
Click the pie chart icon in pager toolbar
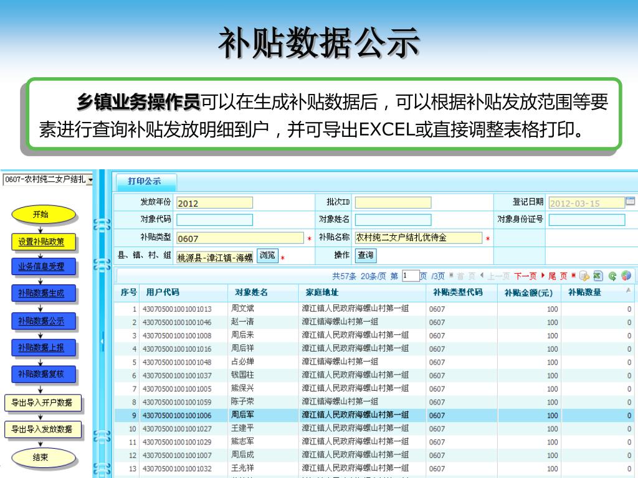click(x=626, y=276)
